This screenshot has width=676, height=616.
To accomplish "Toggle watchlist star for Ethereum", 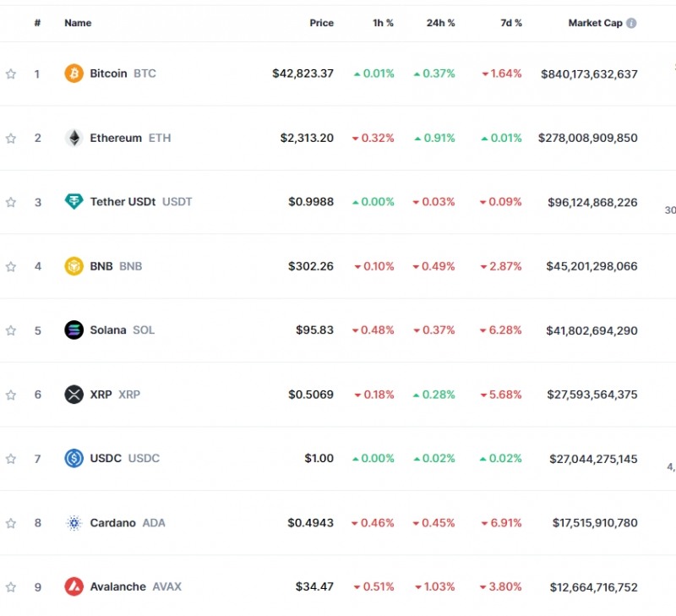I will click(11, 139).
